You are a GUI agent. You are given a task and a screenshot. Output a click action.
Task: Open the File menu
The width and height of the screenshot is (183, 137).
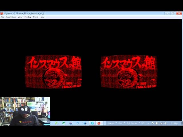coord(3,17)
